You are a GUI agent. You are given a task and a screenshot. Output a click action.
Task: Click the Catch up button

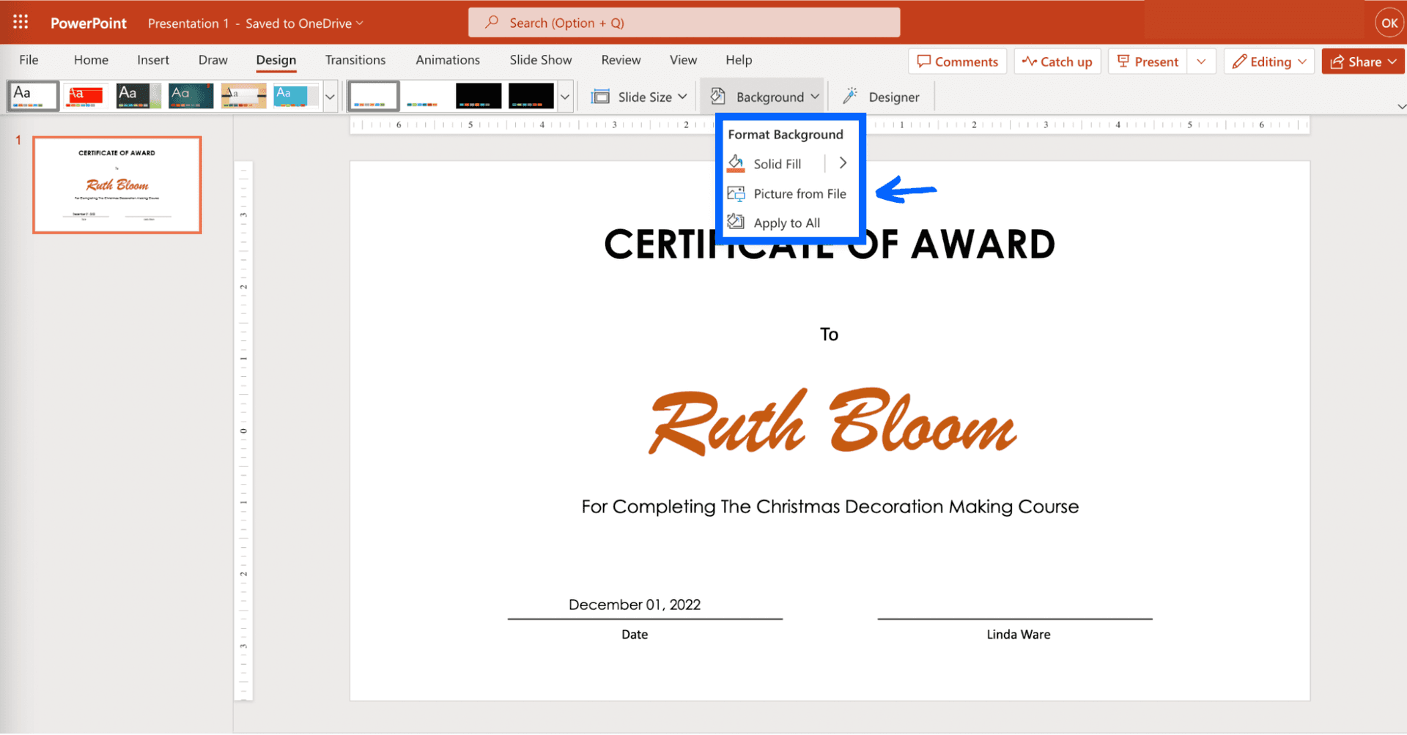1057,61
